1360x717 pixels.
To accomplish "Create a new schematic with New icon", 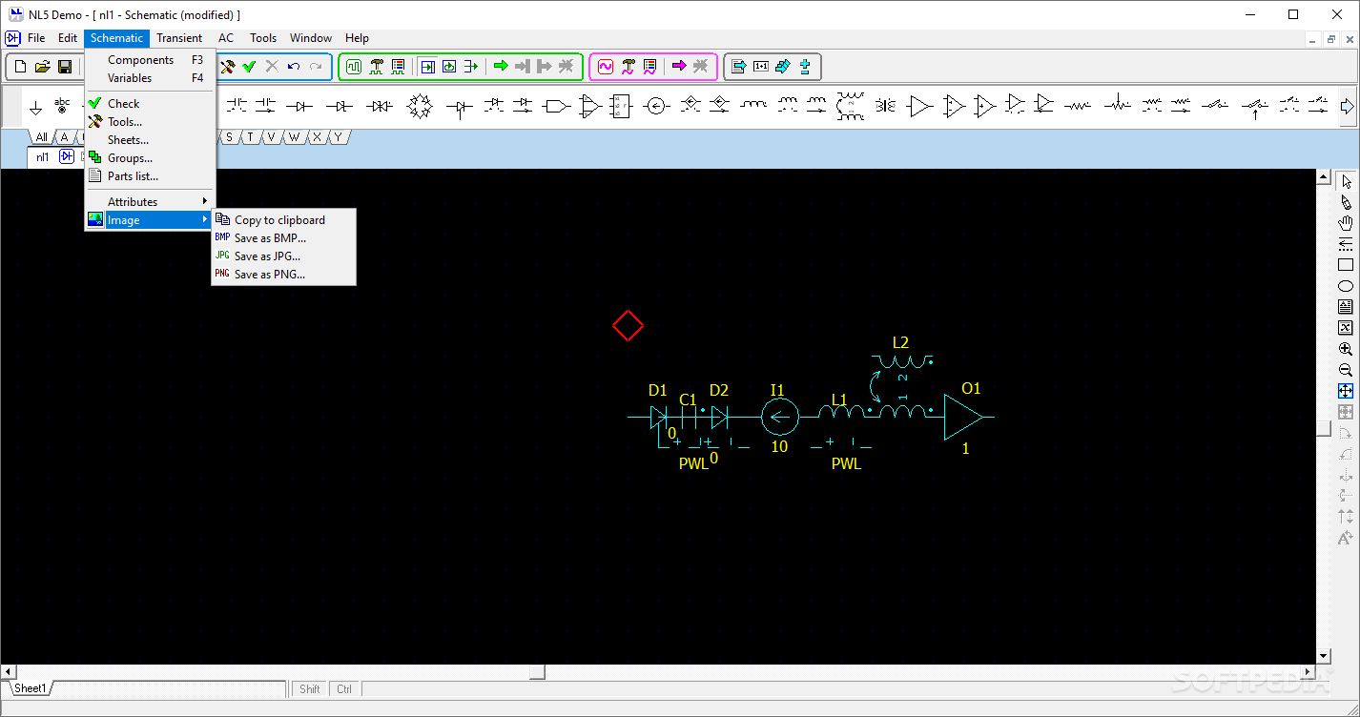I will coord(20,67).
